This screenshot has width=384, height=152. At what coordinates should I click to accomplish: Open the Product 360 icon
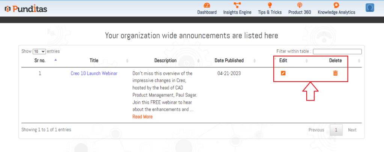(x=299, y=5)
